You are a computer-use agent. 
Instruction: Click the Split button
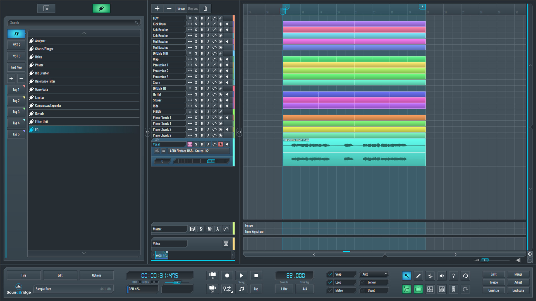tap(494, 274)
